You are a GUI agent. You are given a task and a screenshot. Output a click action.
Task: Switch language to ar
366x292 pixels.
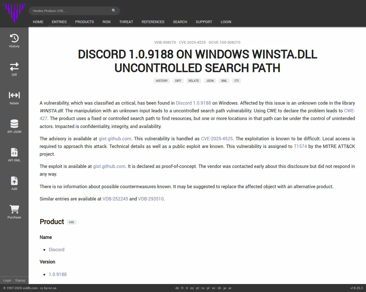(x=230, y=288)
